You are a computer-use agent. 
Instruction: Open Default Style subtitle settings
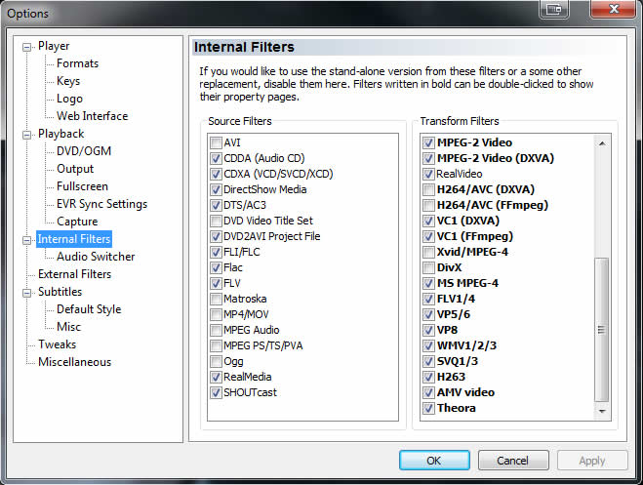click(89, 309)
